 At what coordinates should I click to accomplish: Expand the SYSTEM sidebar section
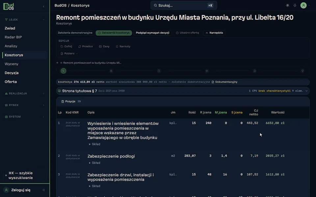pos(24,117)
